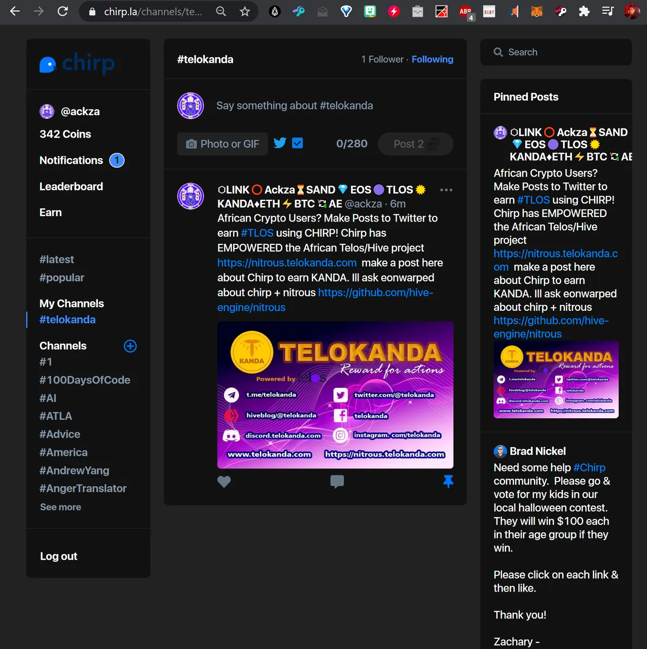647x649 pixels.
Task: Open the Telokanda thumbnail in pinned post
Action: 556,380
